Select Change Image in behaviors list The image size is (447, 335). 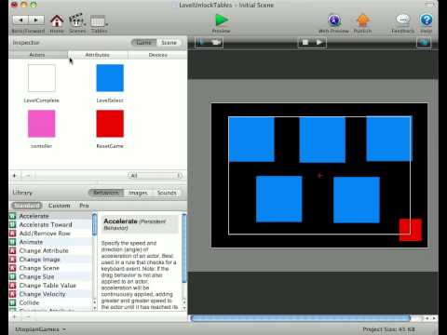[39, 260]
